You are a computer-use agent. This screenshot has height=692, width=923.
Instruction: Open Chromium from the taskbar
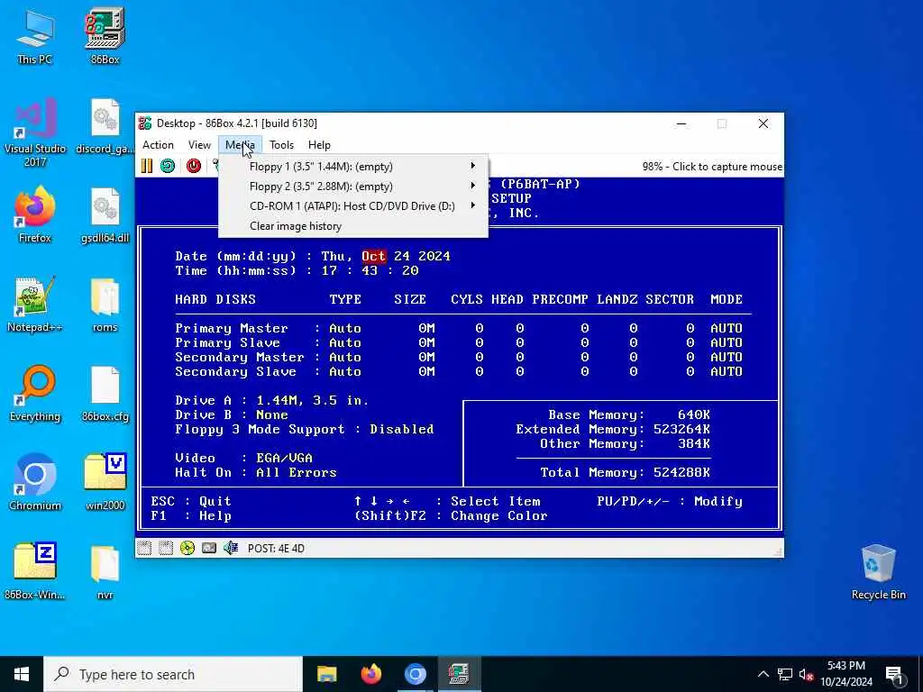(415, 674)
